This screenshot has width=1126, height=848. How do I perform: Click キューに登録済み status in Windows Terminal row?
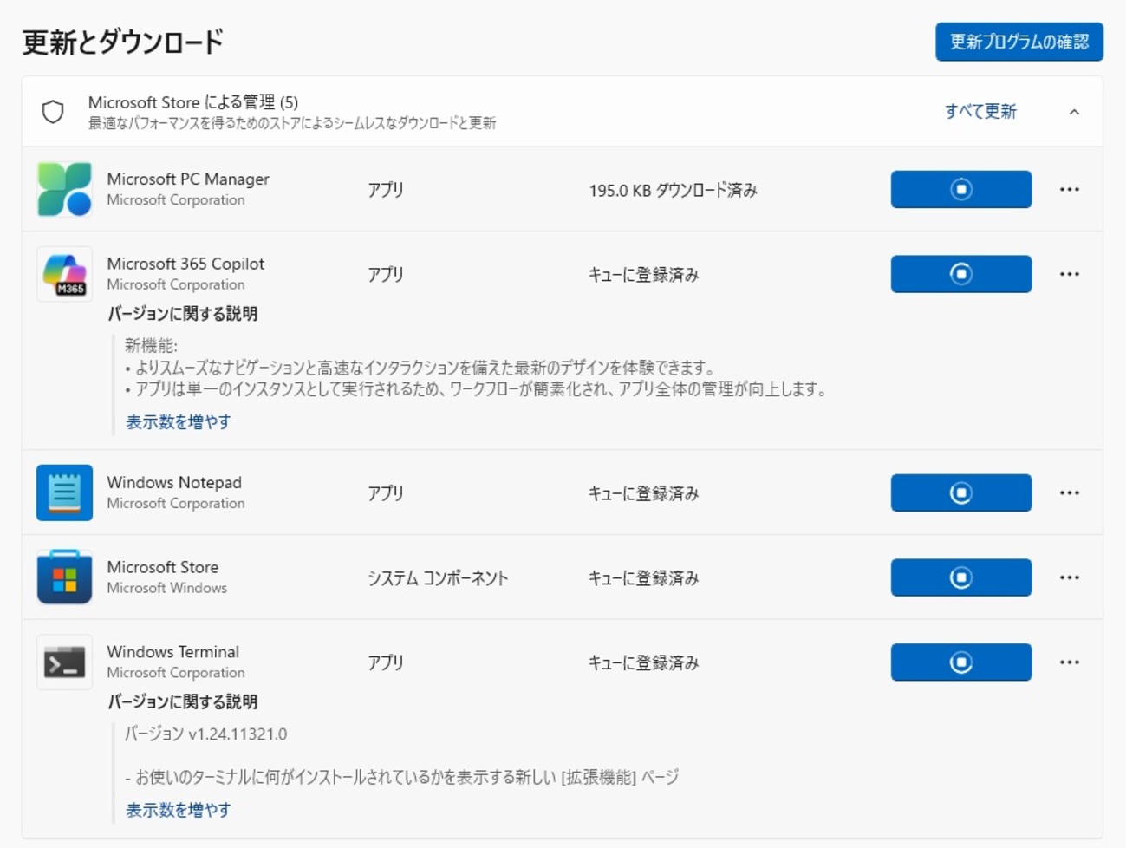point(643,663)
